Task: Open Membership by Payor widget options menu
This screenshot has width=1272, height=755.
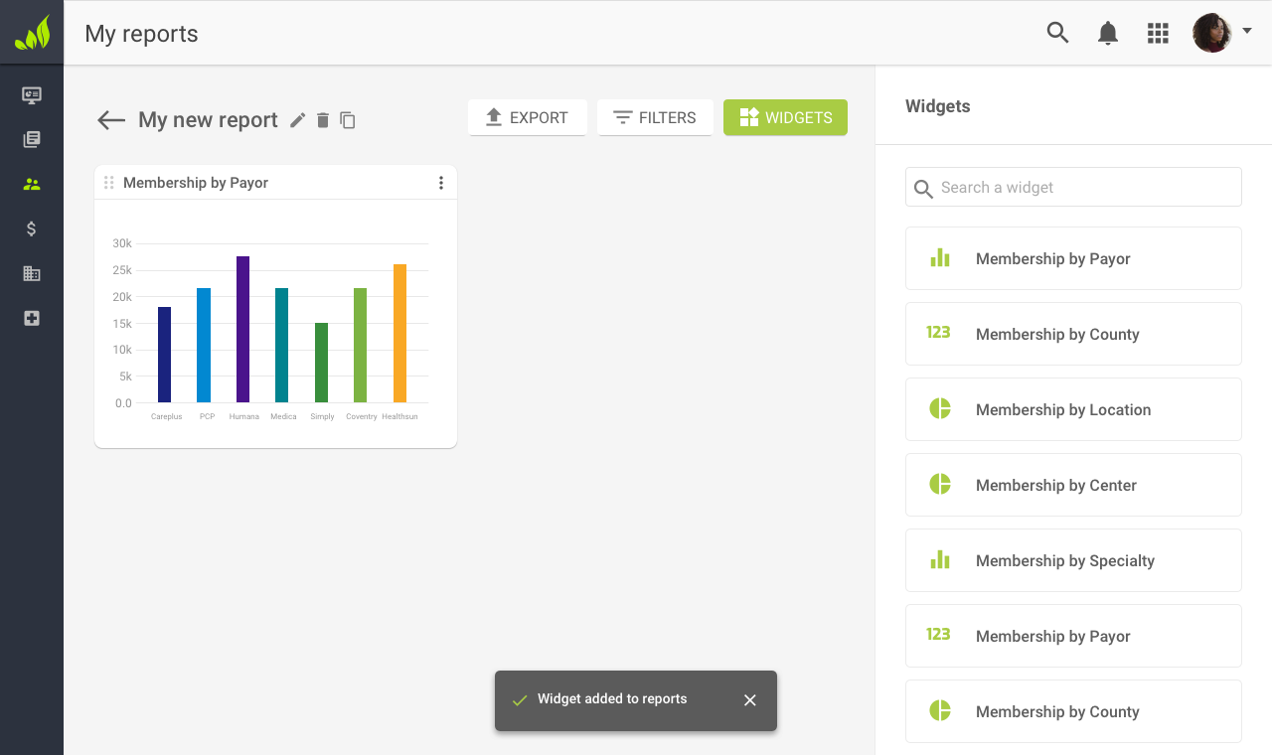Action: point(441,183)
